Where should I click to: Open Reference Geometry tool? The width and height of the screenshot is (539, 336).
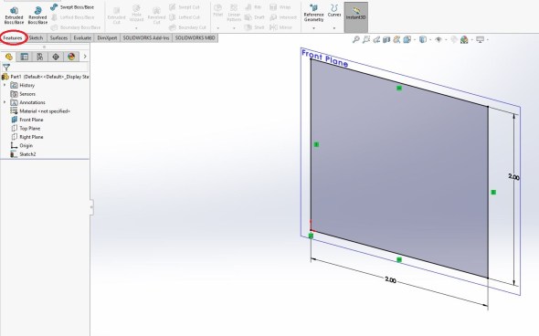[x=313, y=13]
